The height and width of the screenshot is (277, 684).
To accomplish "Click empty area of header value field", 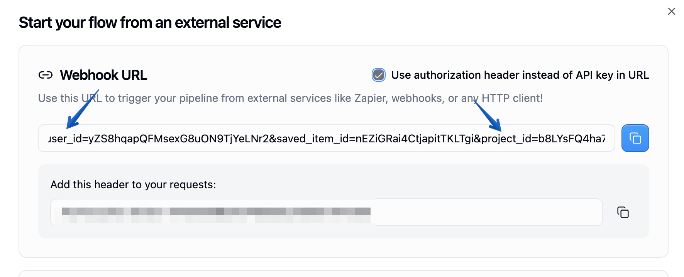I will pyautogui.click(x=486, y=212).
